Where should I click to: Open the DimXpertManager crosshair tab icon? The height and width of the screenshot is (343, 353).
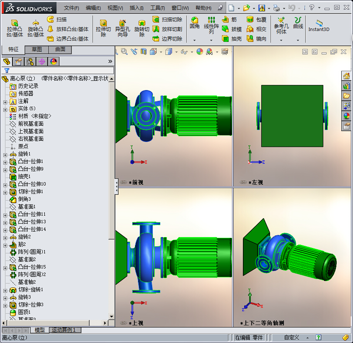point(41,62)
